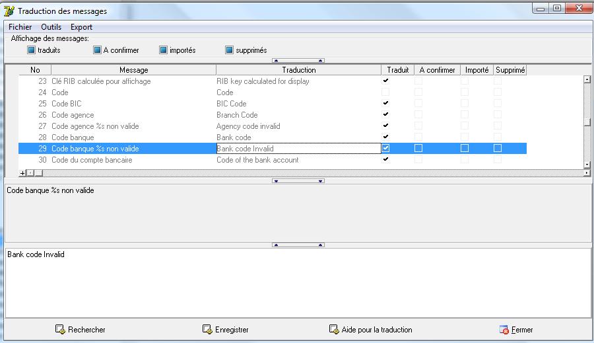This screenshot has width=594, height=343.
Task: Edit the 'Bank code Invalid' translation cell
Action: pos(298,148)
